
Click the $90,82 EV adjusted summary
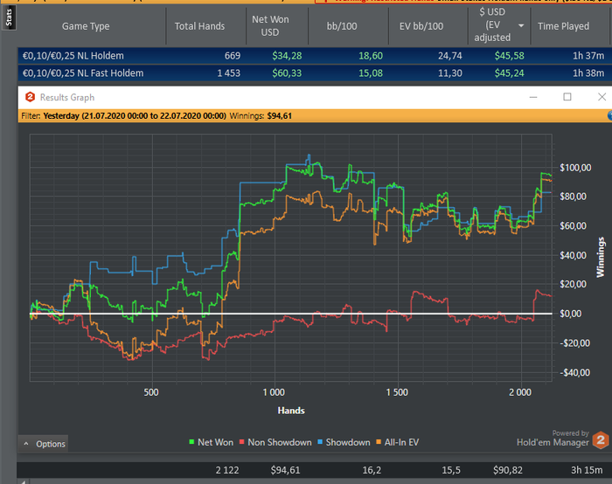(508, 470)
